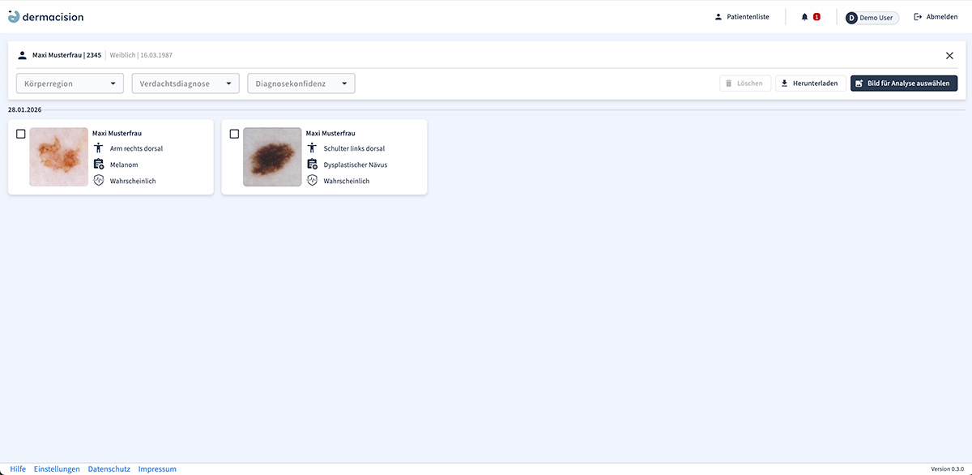Click diagnosis clipboard icon next to Melanom

pos(99,165)
